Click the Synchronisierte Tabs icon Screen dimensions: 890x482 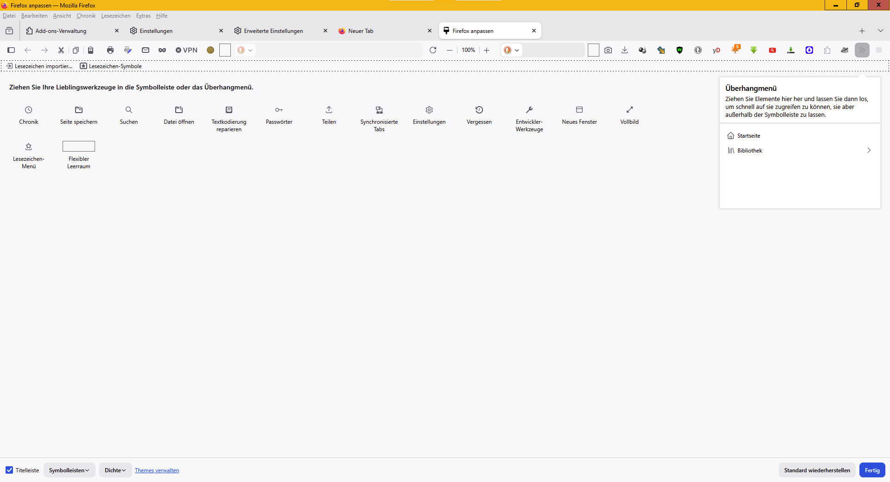click(x=379, y=110)
